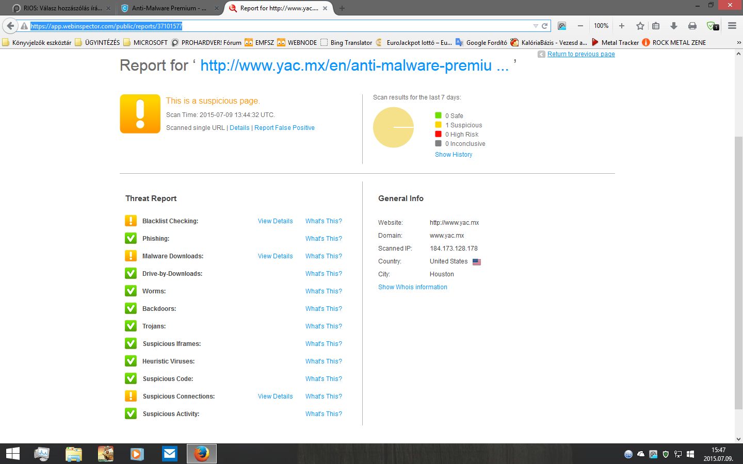
Task: Click the red High Risk legend swatch
Action: click(438, 134)
